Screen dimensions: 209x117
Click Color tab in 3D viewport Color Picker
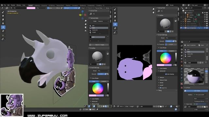94,81
